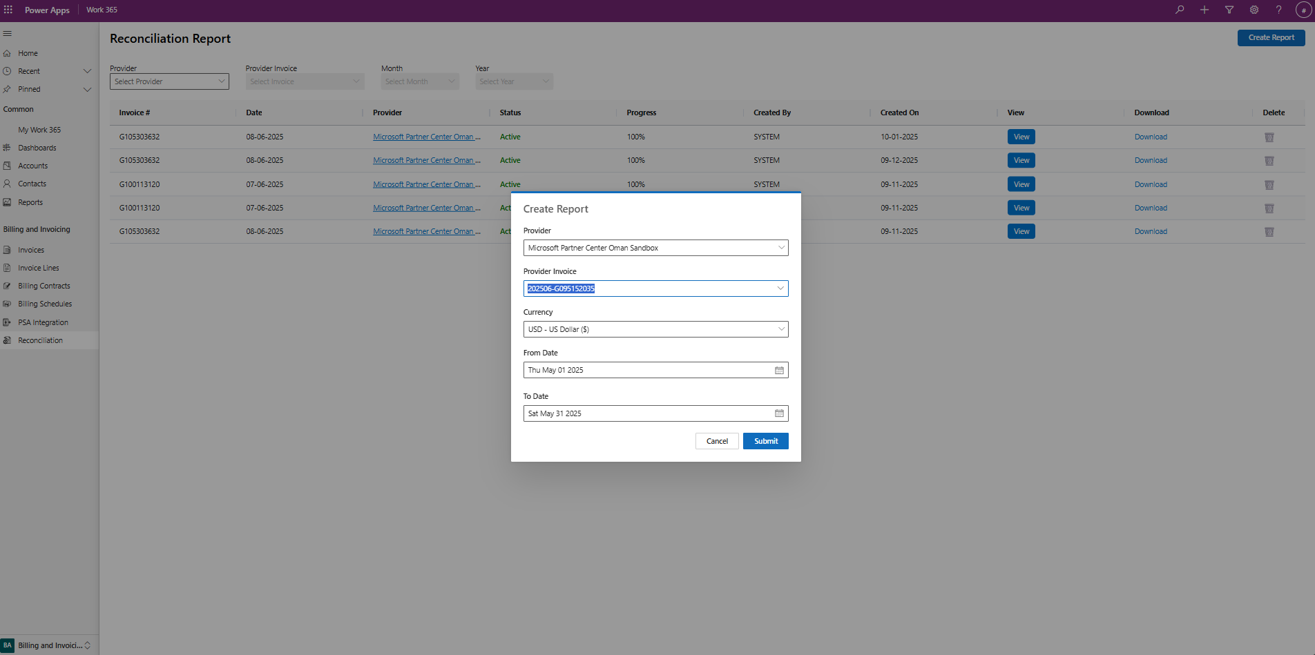This screenshot has width=1315, height=655.
Task: Click the Work 365 app name
Action: click(102, 10)
